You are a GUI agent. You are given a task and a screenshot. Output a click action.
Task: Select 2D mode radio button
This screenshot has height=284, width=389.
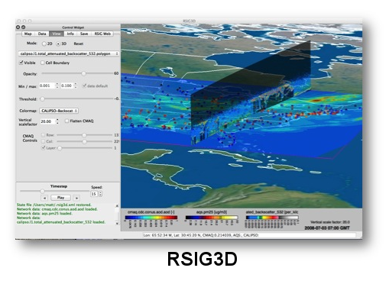[44, 44]
